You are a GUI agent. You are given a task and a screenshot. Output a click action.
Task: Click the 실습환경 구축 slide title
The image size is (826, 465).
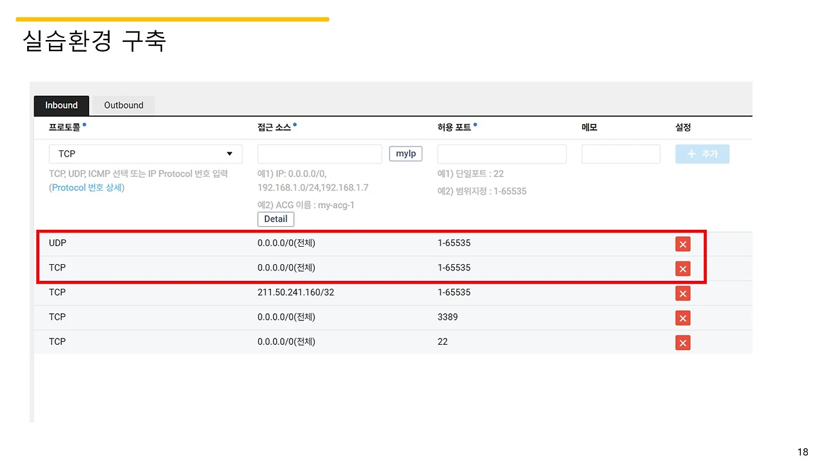[94, 41]
